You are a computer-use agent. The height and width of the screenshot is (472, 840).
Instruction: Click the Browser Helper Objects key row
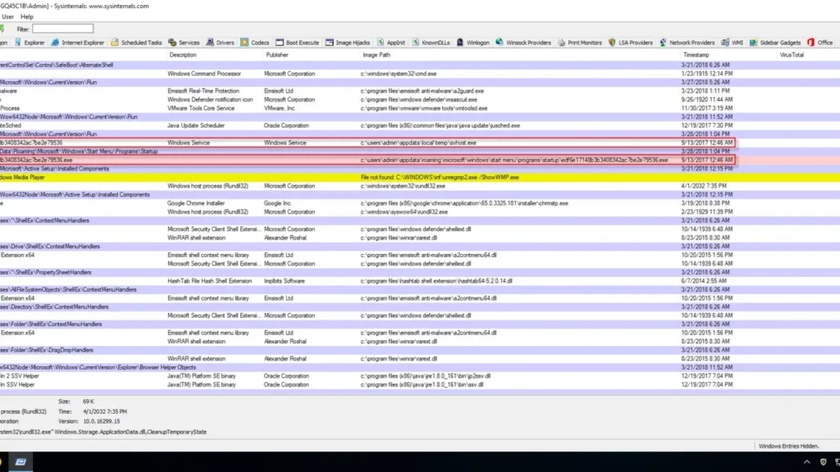[x=420, y=368]
